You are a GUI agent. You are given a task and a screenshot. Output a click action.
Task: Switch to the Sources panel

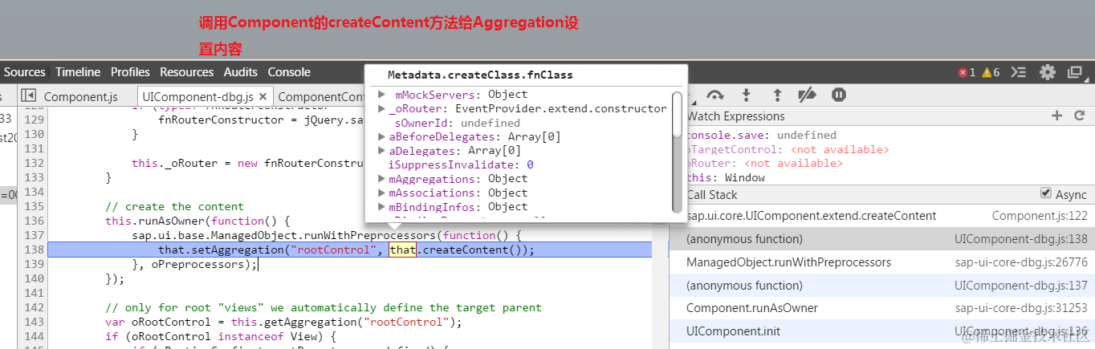[x=25, y=72]
